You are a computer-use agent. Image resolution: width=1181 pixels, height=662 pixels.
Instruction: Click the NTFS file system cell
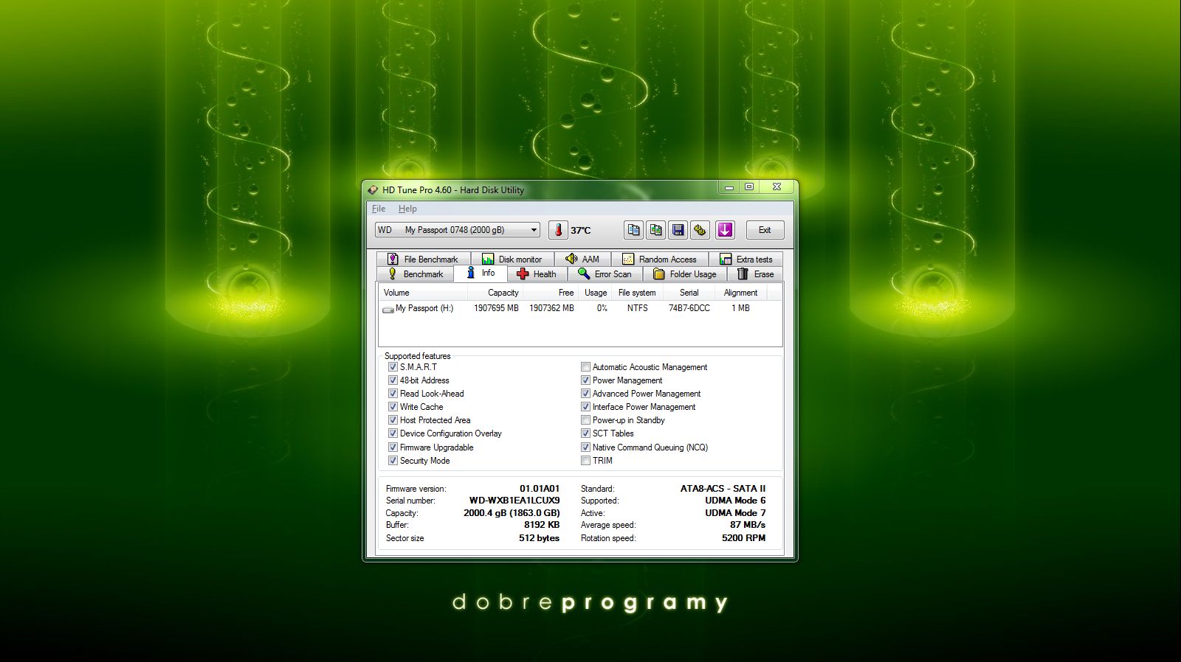pyautogui.click(x=638, y=308)
